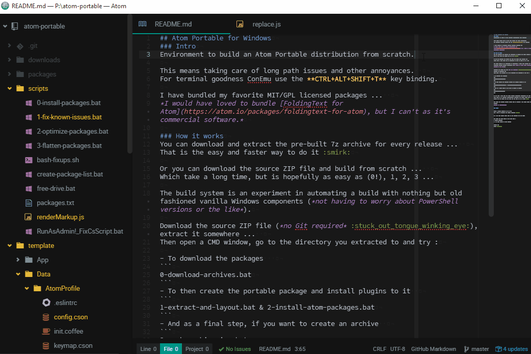Change the CRLF line ending setting
The height and width of the screenshot is (354, 531).
379,349
